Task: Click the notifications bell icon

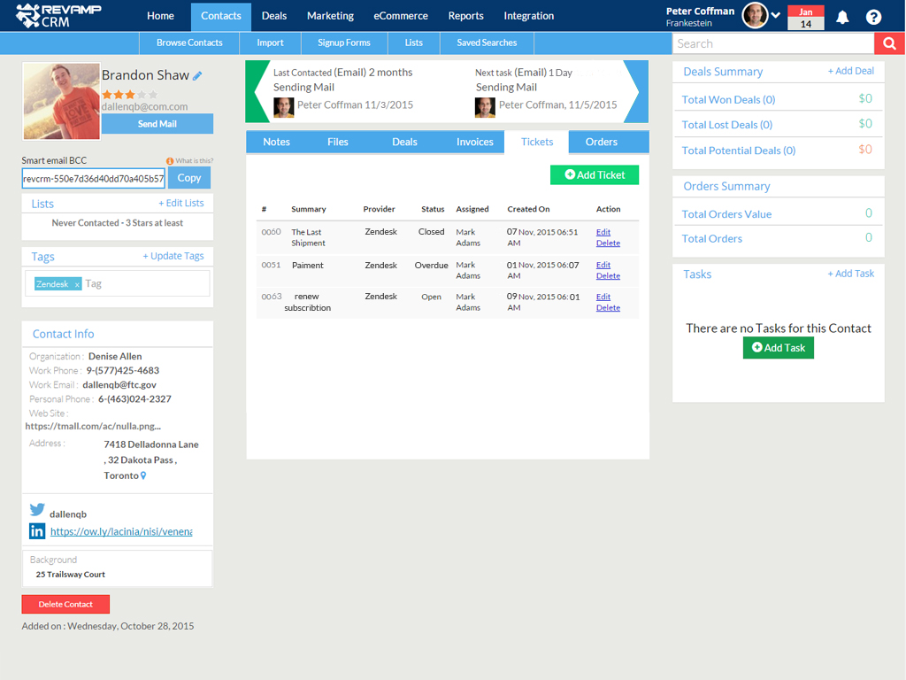Action: coord(842,17)
